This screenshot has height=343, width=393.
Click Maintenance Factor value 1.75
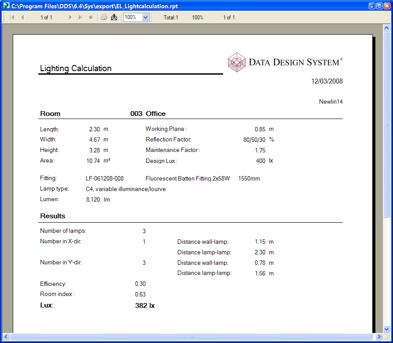pyautogui.click(x=260, y=150)
